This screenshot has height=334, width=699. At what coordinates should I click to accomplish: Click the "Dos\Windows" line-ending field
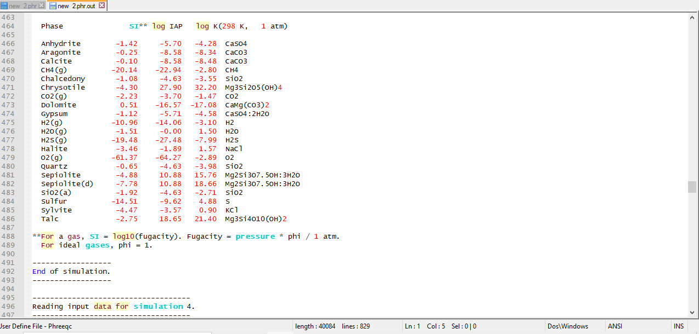(569, 326)
